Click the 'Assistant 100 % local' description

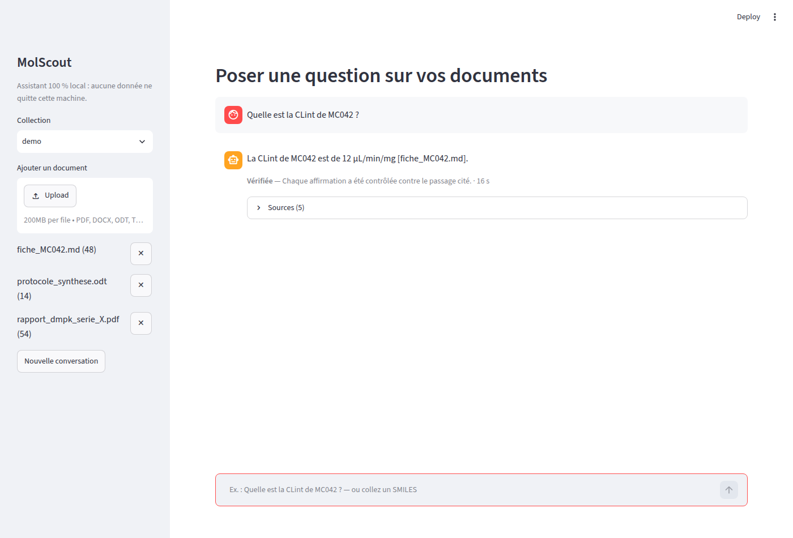(84, 92)
